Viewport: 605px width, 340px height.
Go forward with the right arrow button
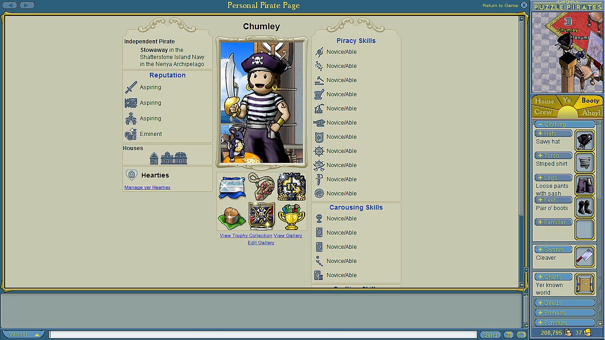[26, 5]
